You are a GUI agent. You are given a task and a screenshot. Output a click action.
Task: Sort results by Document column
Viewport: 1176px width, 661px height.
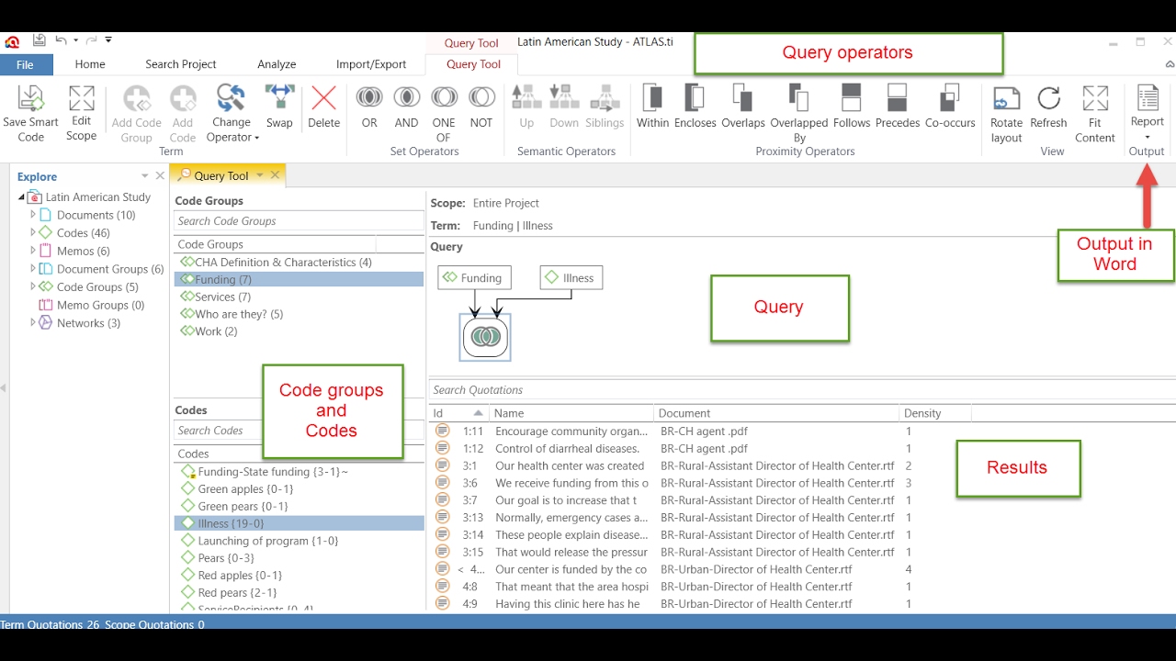tap(776, 413)
